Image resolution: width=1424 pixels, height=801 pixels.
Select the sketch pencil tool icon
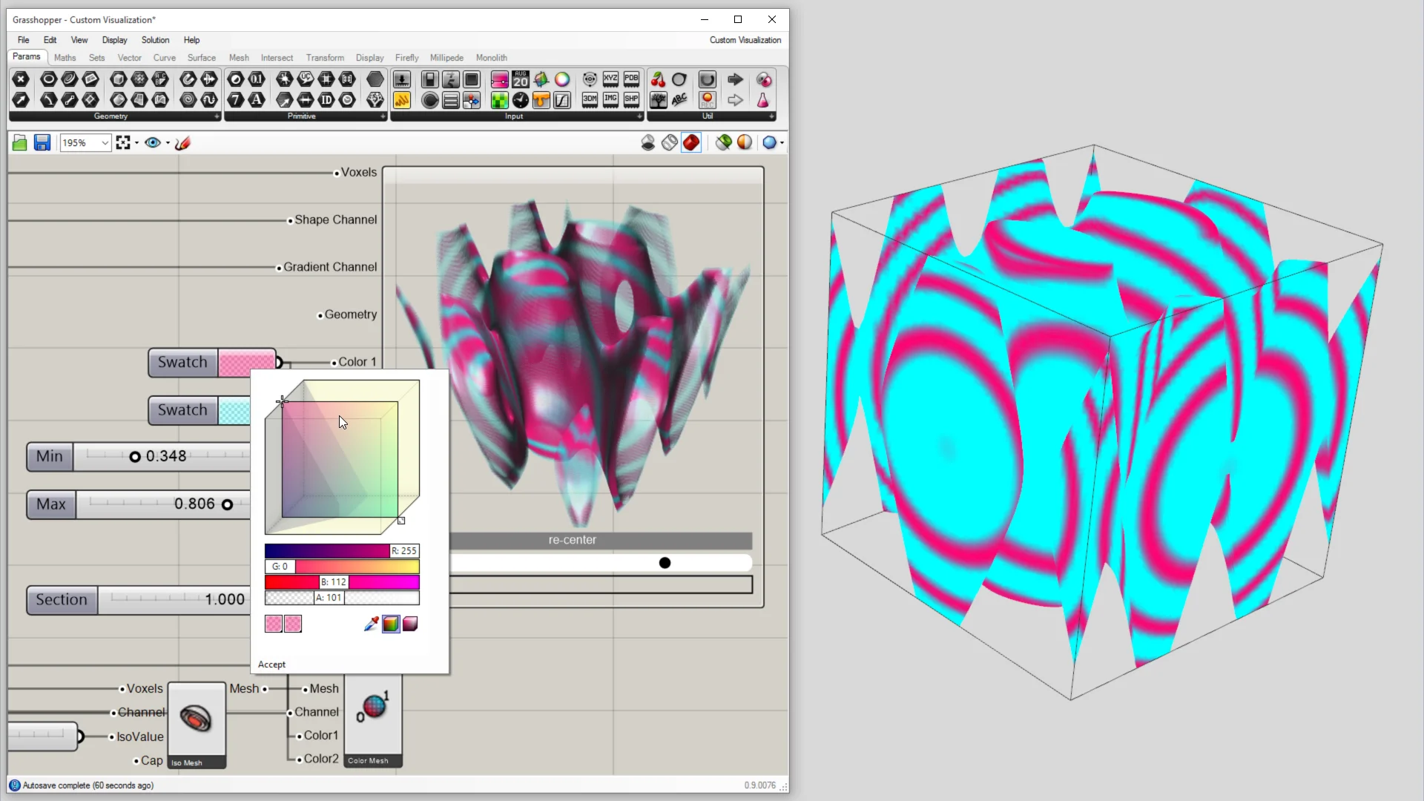coord(182,142)
